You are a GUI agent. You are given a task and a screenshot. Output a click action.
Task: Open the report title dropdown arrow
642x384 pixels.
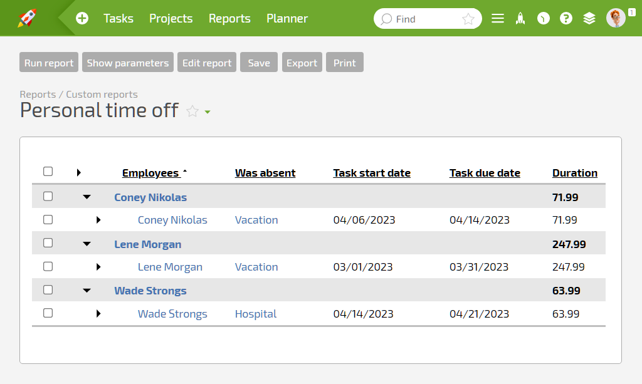208,112
